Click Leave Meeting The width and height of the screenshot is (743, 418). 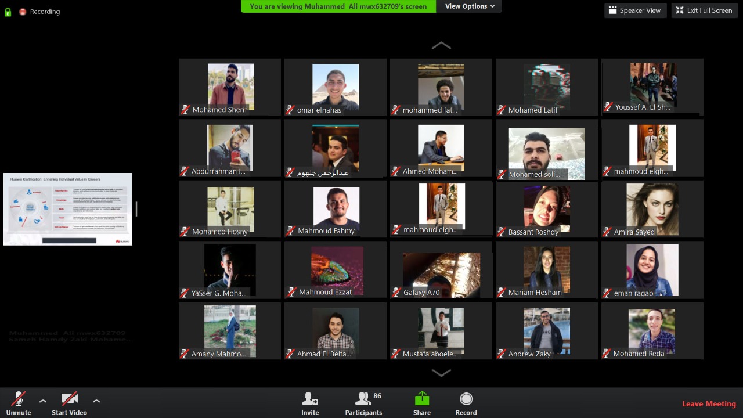point(709,403)
